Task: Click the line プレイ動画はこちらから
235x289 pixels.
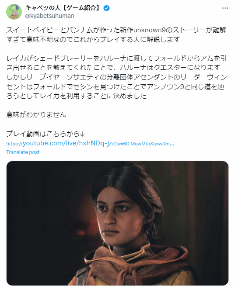Action: coord(46,134)
